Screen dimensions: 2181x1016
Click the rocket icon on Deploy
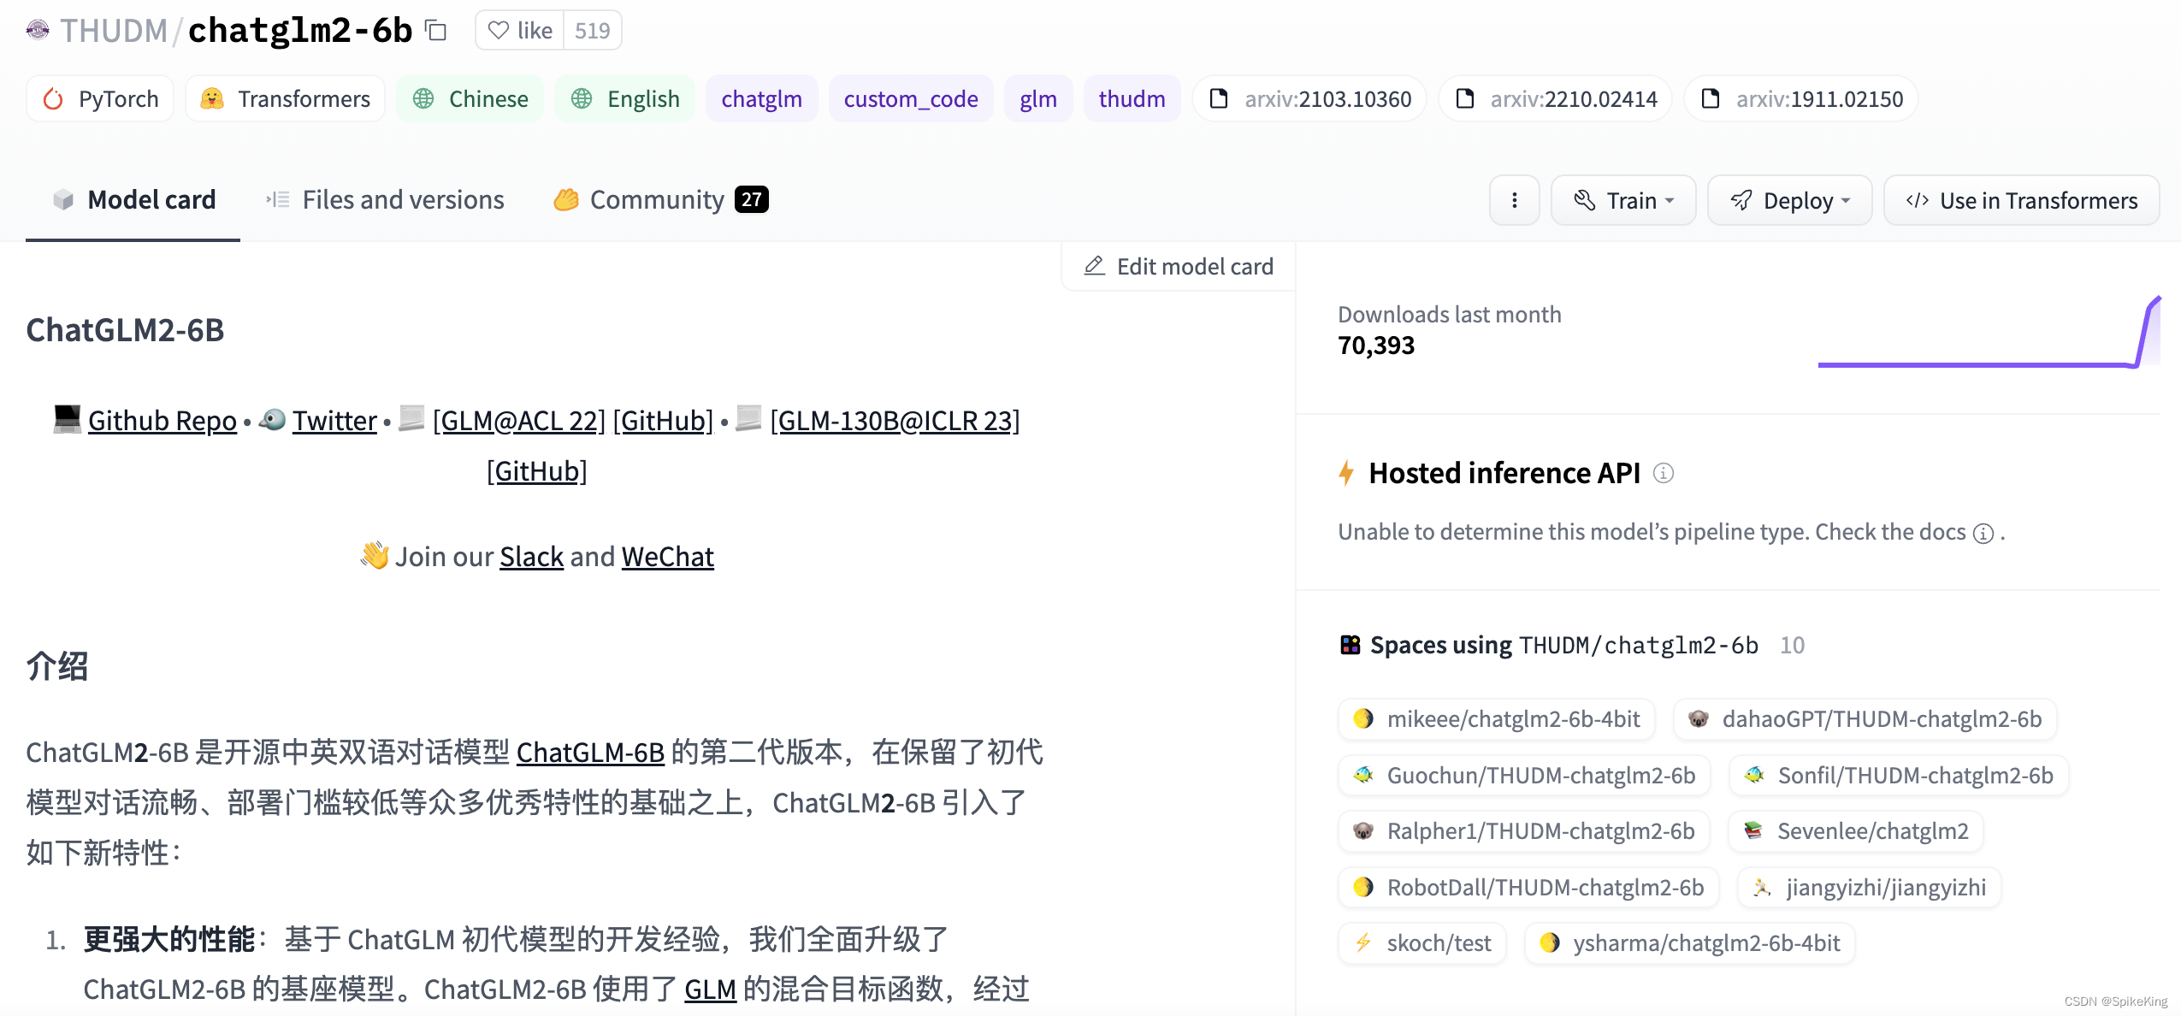tap(1741, 200)
